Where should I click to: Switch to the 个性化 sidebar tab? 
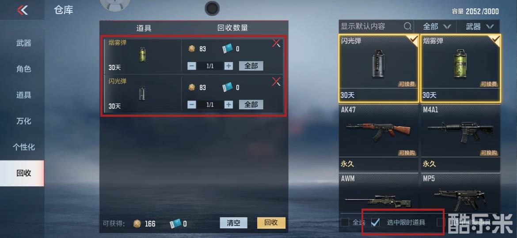[x=24, y=147]
